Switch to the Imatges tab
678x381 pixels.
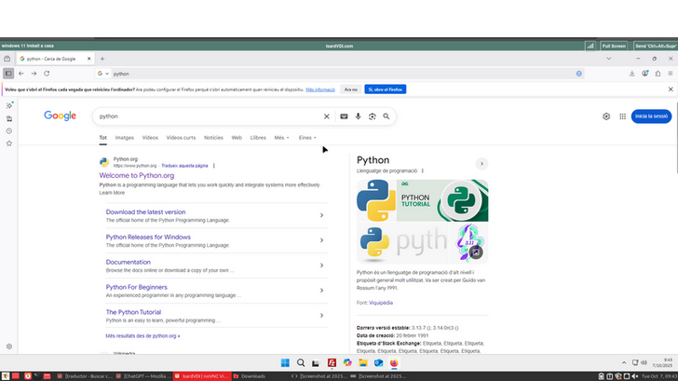(x=124, y=137)
